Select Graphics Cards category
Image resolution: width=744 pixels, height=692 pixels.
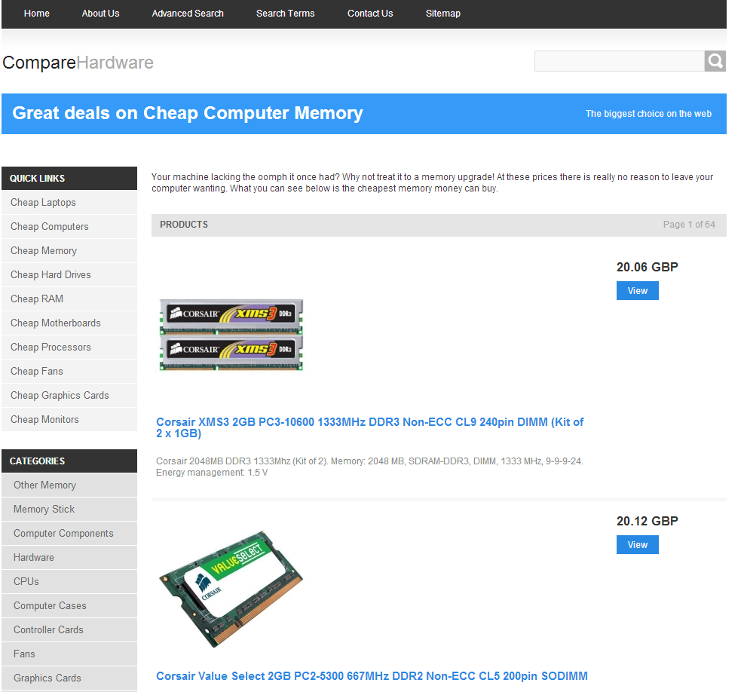click(x=69, y=678)
